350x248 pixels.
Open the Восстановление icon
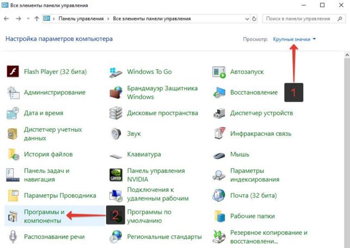pos(219,92)
